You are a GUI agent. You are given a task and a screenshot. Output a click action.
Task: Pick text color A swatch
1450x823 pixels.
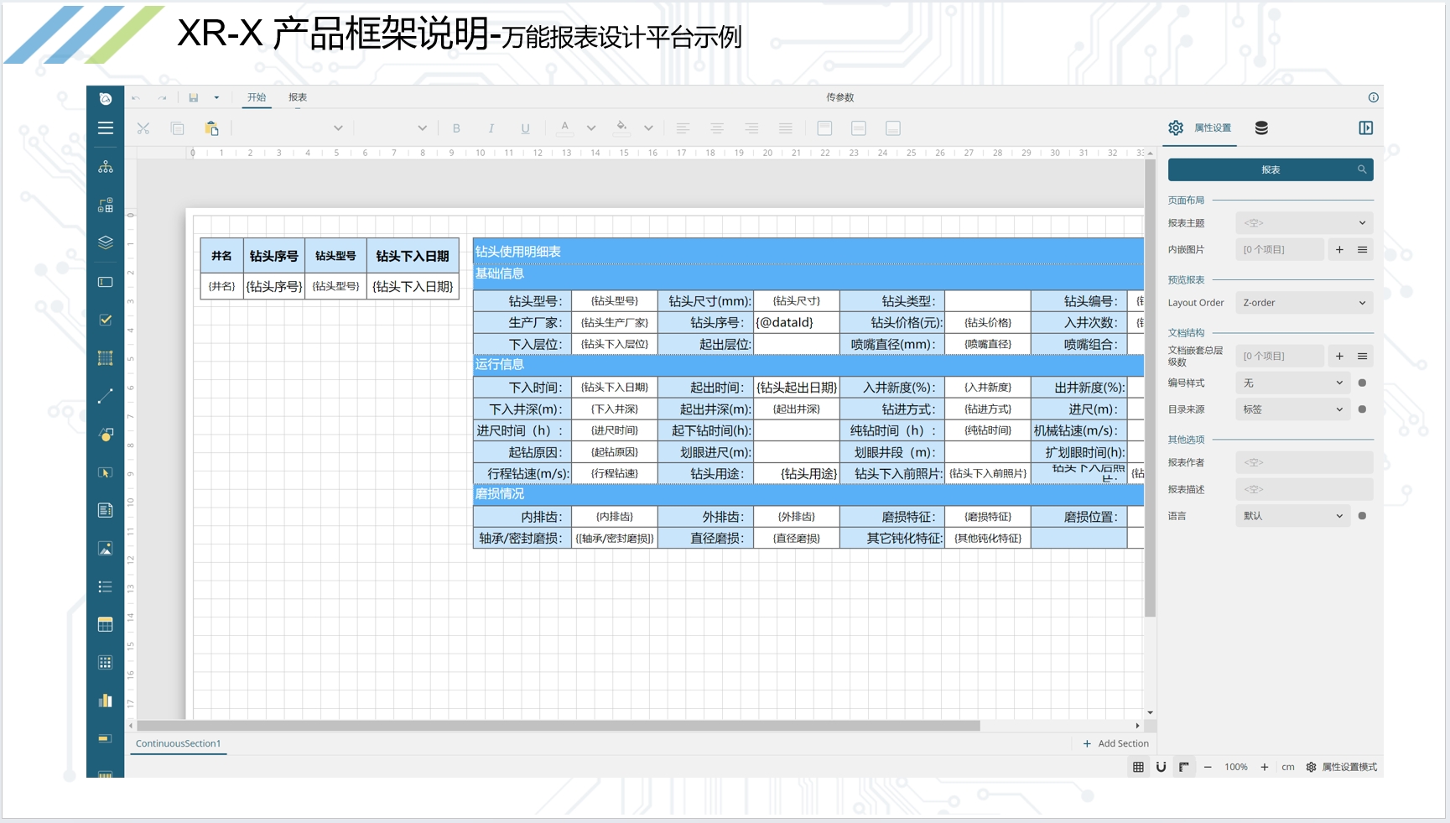coord(565,128)
